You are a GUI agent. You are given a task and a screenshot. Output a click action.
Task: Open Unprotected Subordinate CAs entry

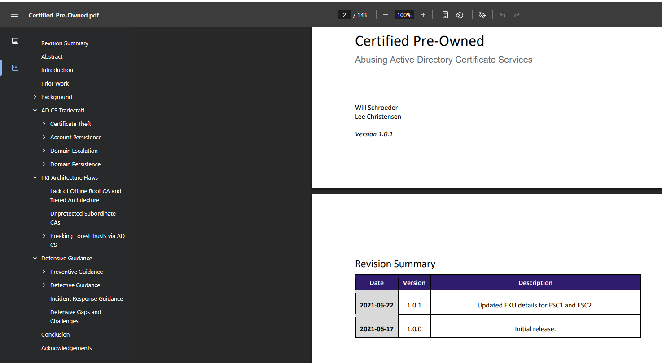click(83, 218)
